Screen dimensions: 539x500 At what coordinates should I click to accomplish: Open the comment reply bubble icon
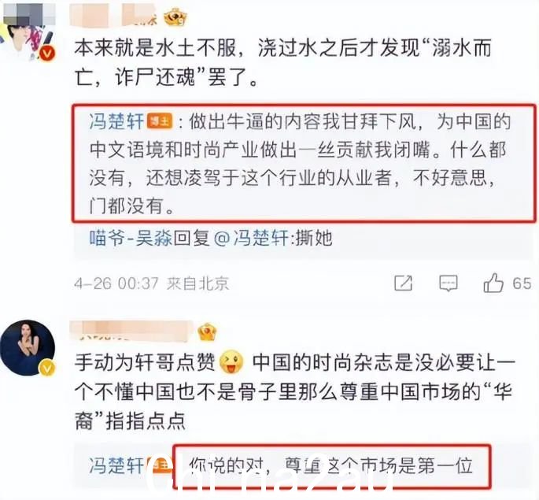(449, 284)
